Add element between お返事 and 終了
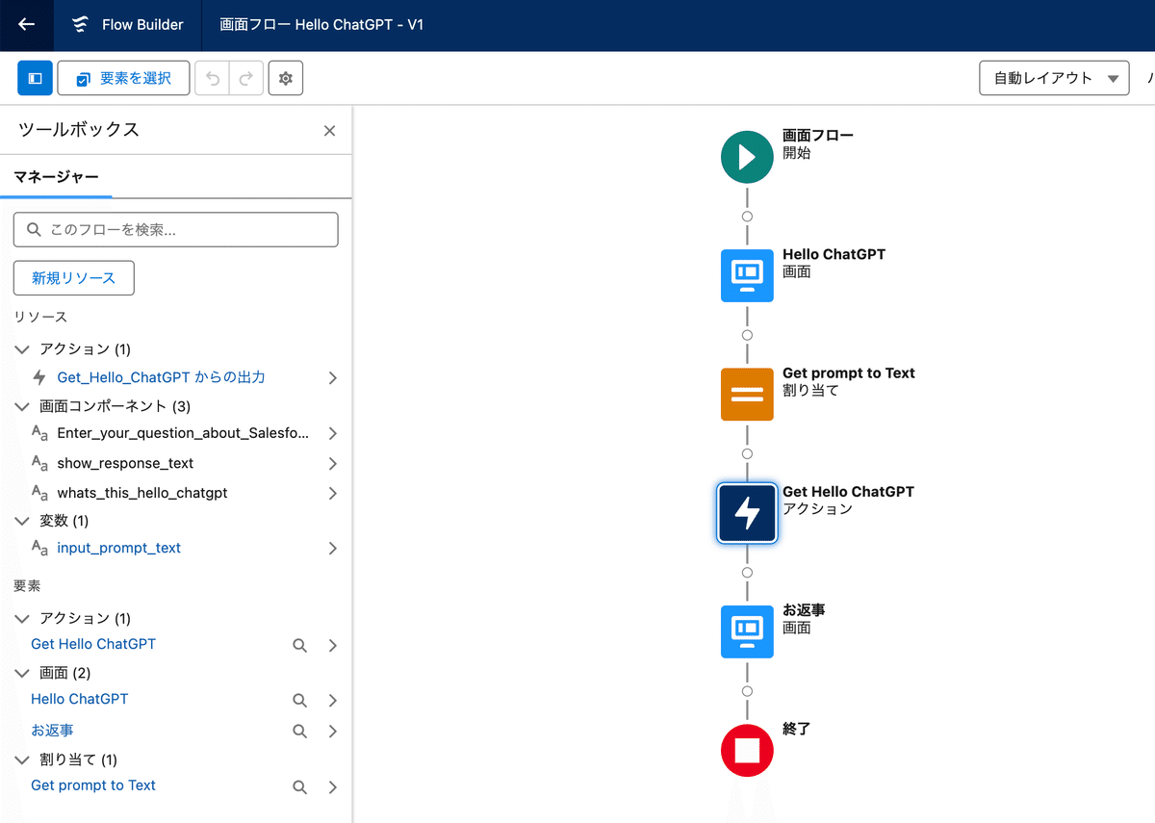 pos(747,691)
